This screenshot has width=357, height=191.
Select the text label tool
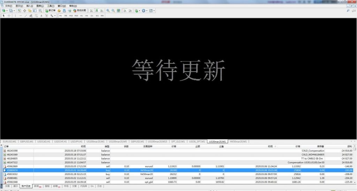46,16
